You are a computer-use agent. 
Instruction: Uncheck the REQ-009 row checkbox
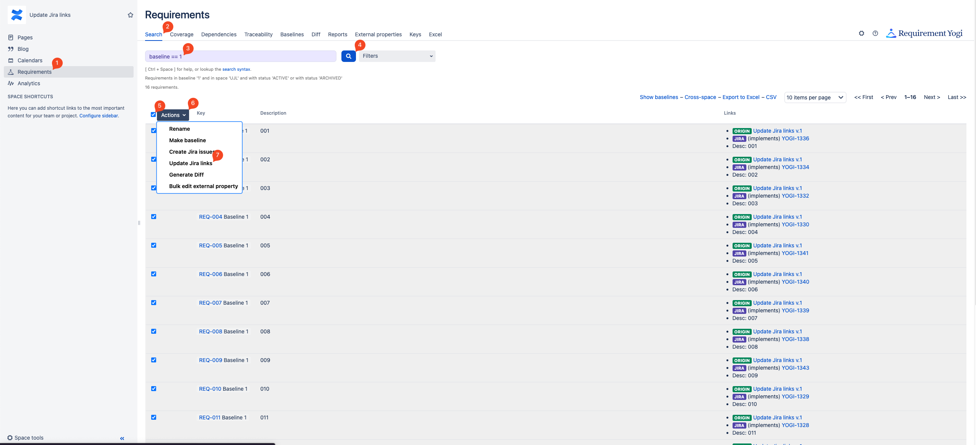[x=153, y=360]
